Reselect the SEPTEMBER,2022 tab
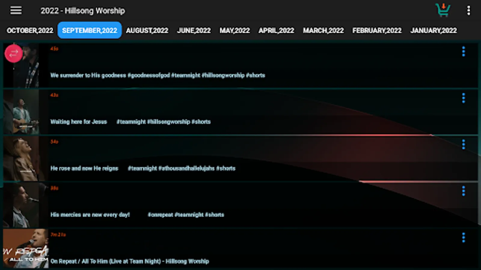Image resolution: width=481 pixels, height=270 pixels. pos(90,30)
